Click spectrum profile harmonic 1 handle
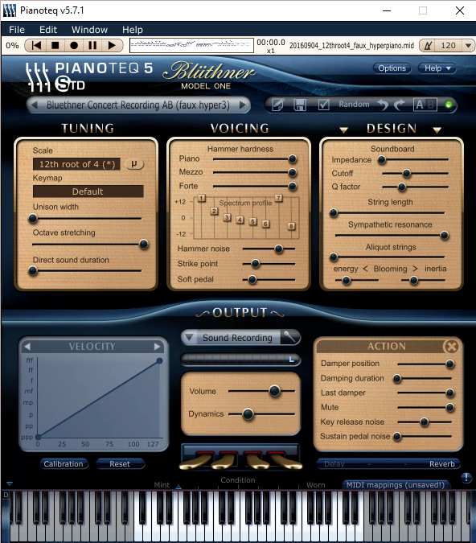This screenshot has height=543, width=476. (202, 199)
